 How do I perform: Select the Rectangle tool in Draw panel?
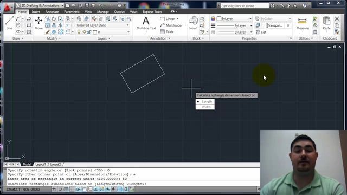pos(29,25)
